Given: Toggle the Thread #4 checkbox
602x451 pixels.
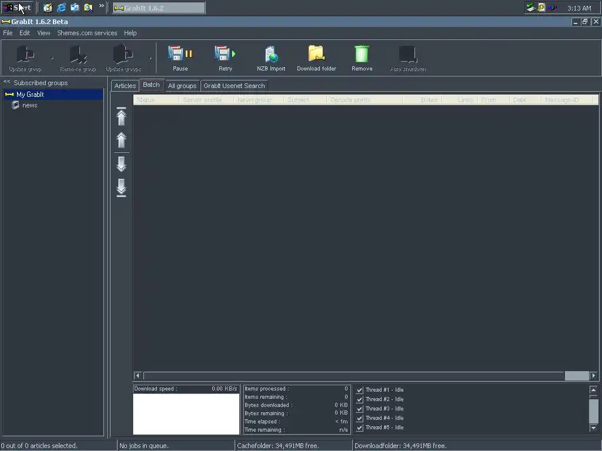Looking at the screenshot, I should [360, 418].
